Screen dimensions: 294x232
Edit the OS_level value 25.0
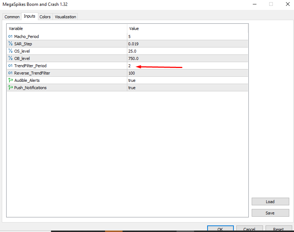[187, 51]
